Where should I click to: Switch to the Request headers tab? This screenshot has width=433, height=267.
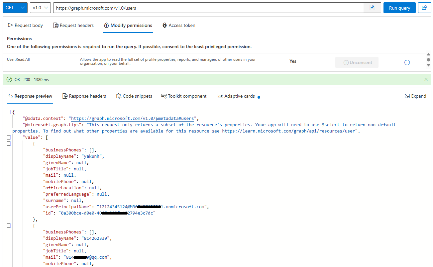point(74,25)
